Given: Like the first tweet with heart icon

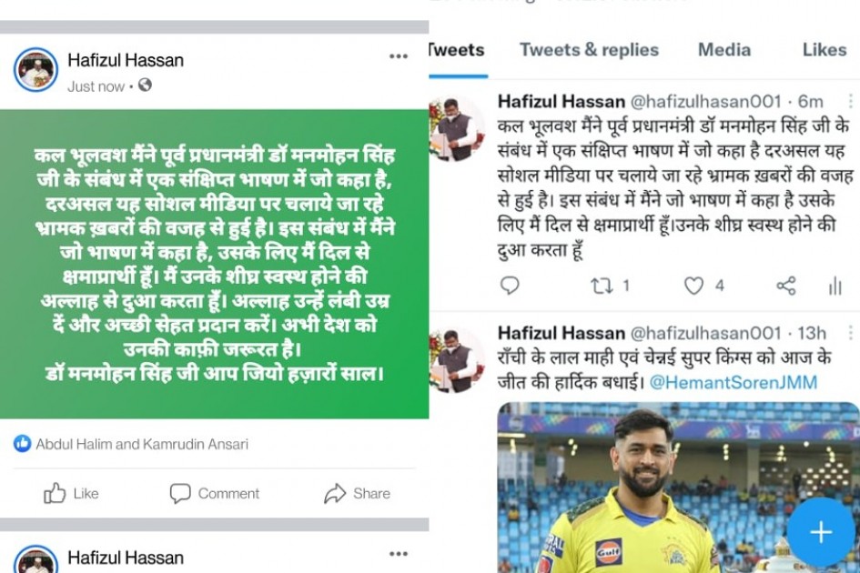Looking at the screenshot, I should (x=693, y=286).
